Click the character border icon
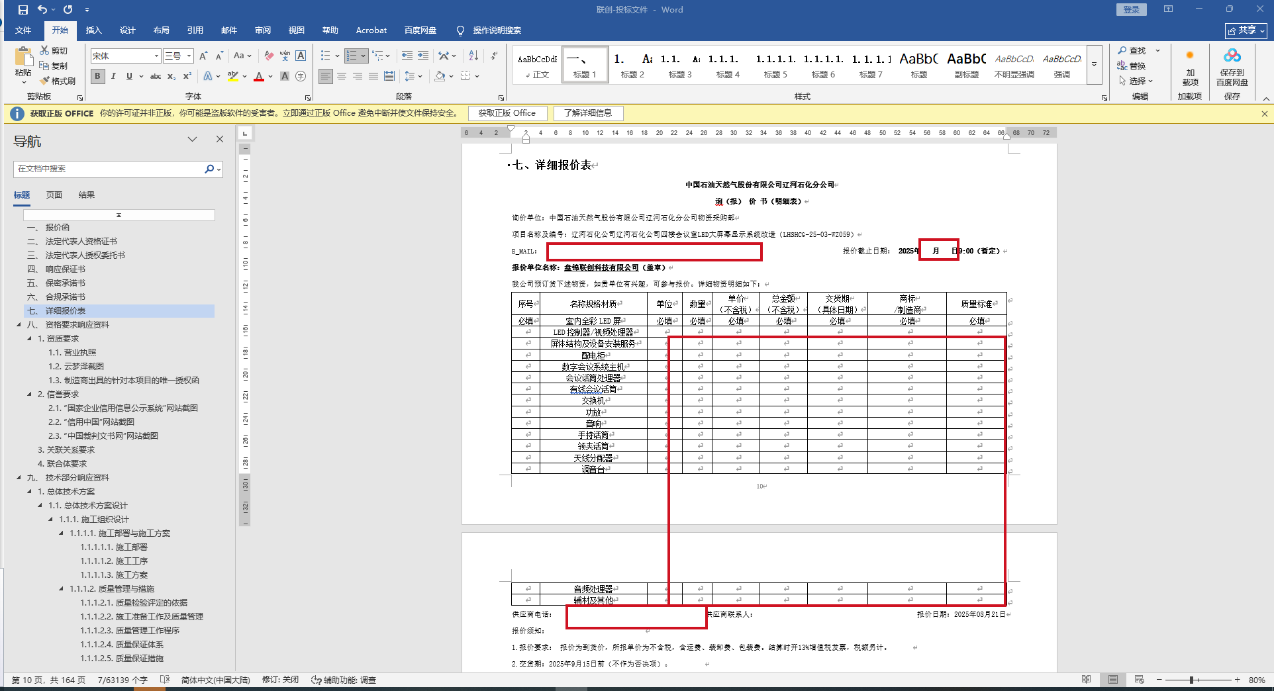1274x691 pixels. point(301,56)
